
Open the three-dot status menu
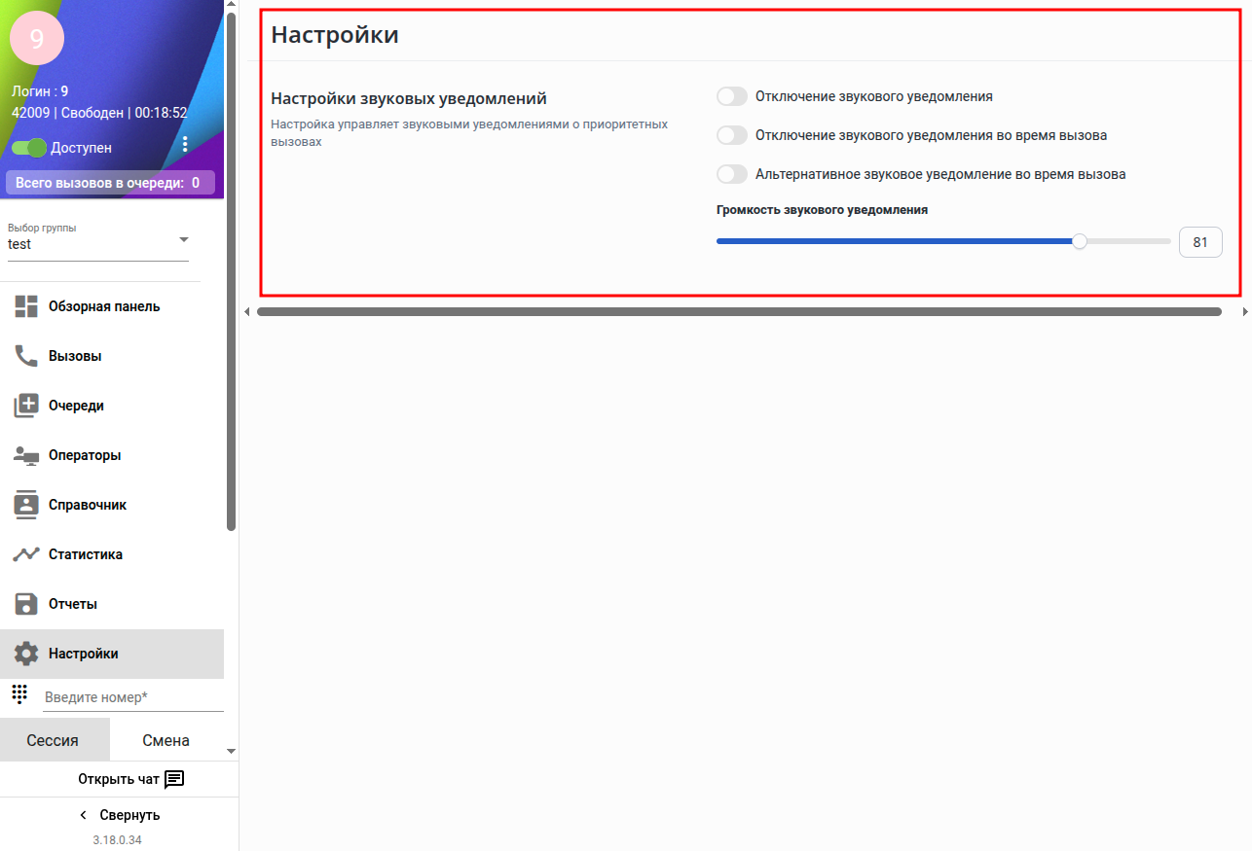[185, 145]
